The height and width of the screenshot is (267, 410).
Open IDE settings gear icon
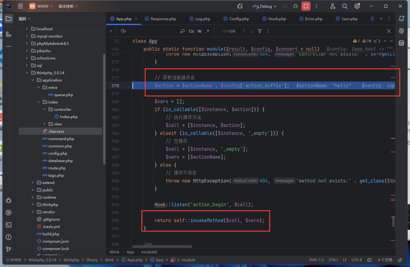point(357,6)
